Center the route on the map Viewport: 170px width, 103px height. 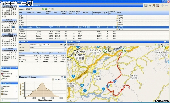tap(162, 44)
